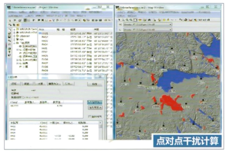Click the red star icon in Project Window second toolbar row

click(x=18, y=25)
